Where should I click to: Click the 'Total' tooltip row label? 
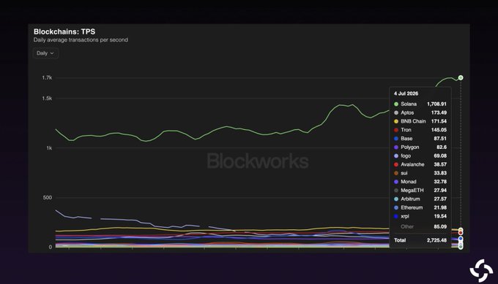point(400,240)
